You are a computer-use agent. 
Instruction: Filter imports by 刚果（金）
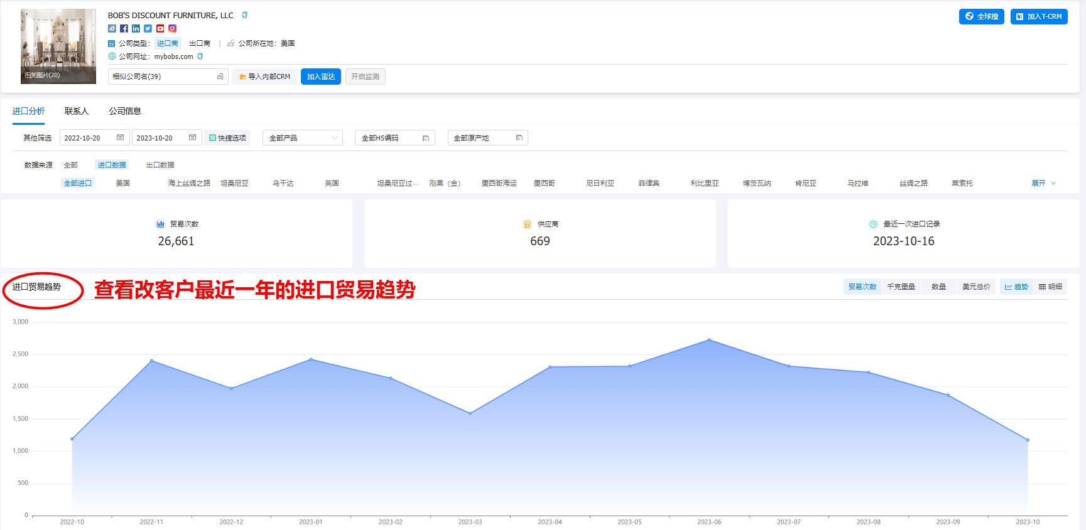(x=445, y=183)
